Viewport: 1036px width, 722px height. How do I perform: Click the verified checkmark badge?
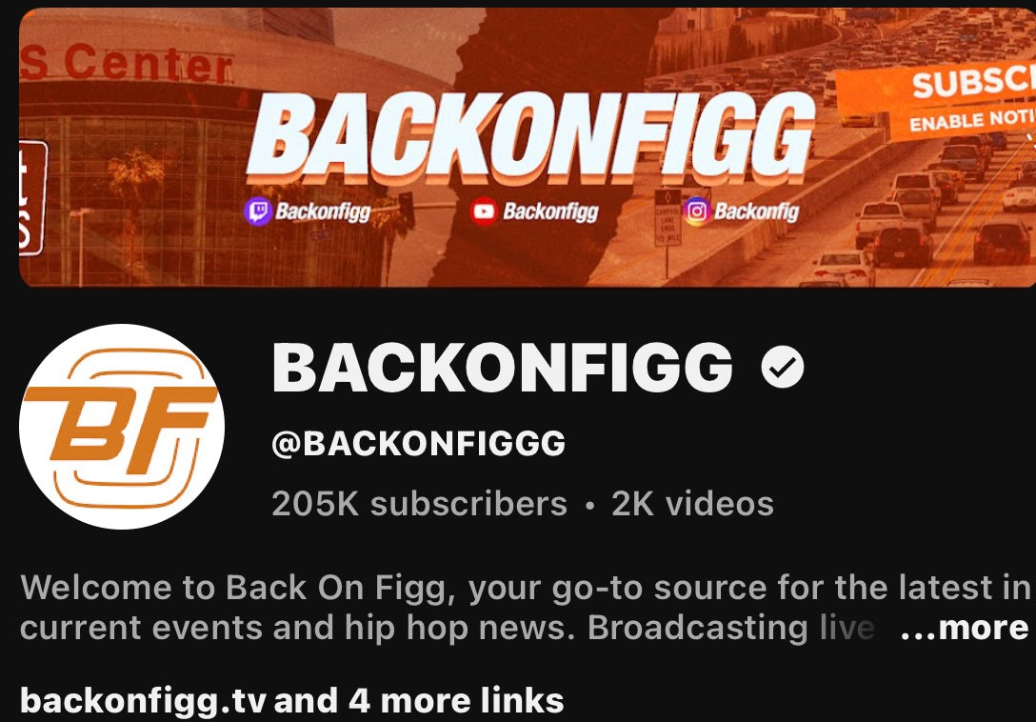(x=783, y=367)
